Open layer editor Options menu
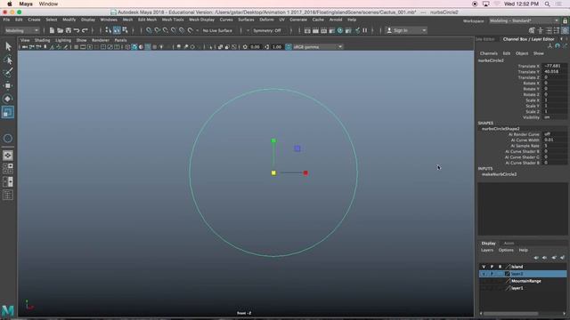This screenshot has width=570, height=320. (506, 250)
